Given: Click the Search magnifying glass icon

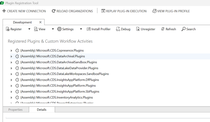Looking at the screenshot, I should click(184, 29).
